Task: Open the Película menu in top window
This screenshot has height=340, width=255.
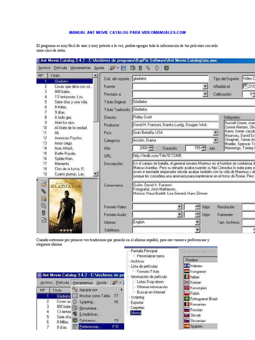Action: pos(60,68)
